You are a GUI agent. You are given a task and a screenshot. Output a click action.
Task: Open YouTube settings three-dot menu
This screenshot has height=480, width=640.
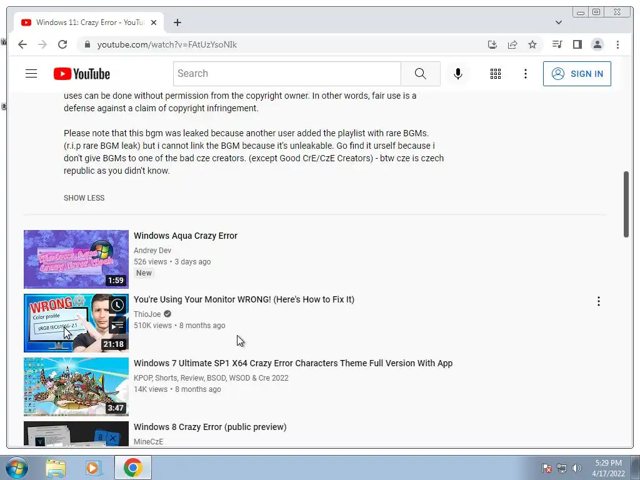(x=525, y=74)
